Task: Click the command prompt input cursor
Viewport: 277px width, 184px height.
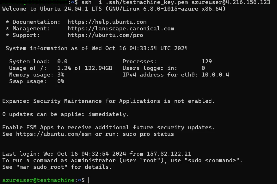Action: (89, 180)
